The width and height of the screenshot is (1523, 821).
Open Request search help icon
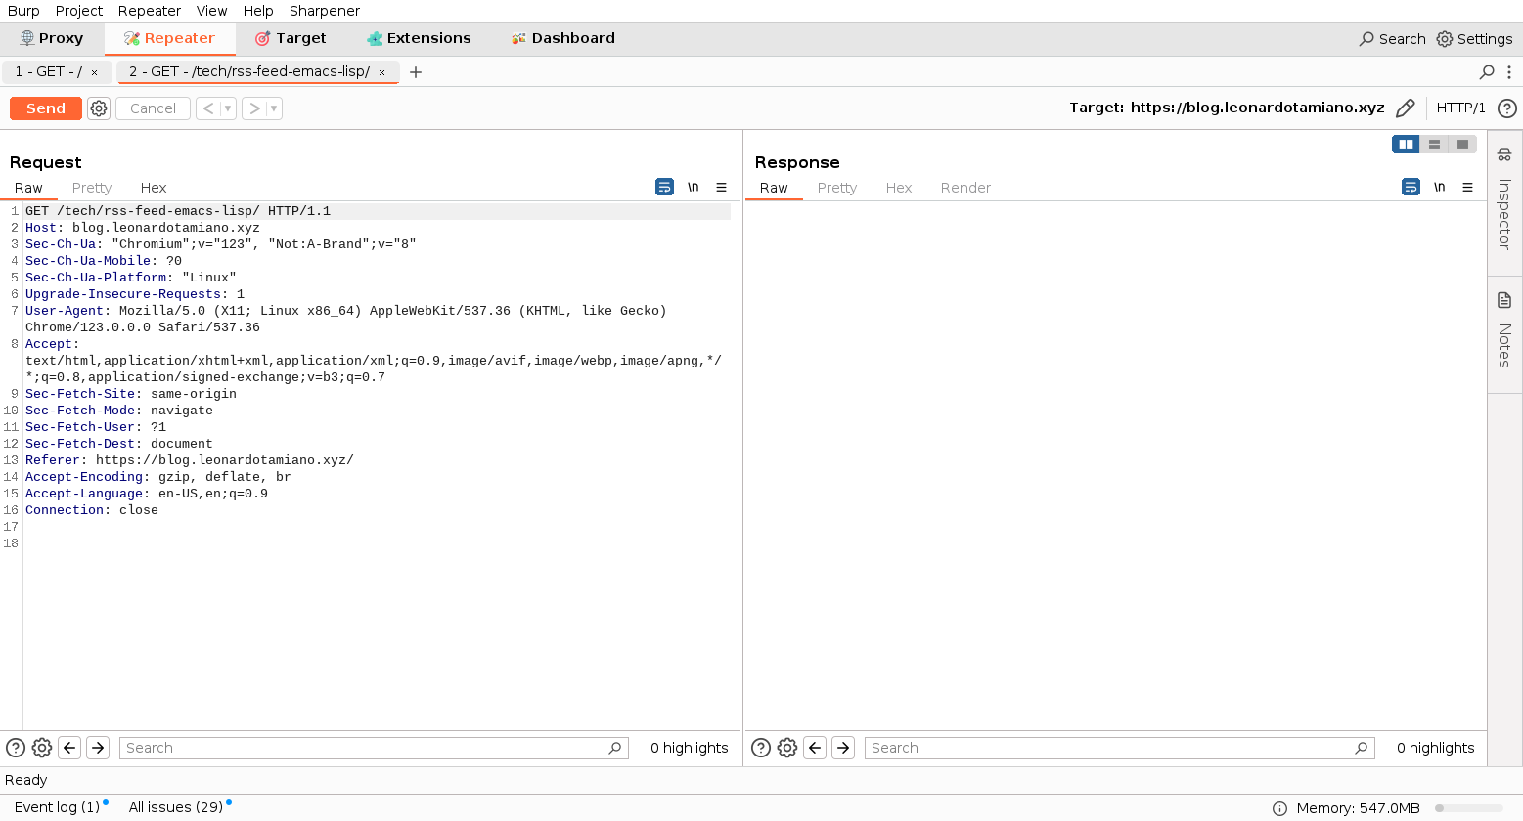16,748
